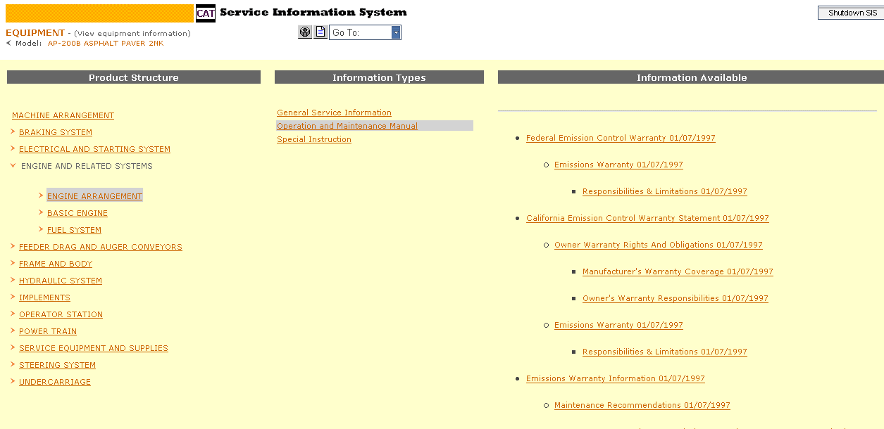
Task: Select the UNDERCARRIAGE link
Action: coord(55,382)
